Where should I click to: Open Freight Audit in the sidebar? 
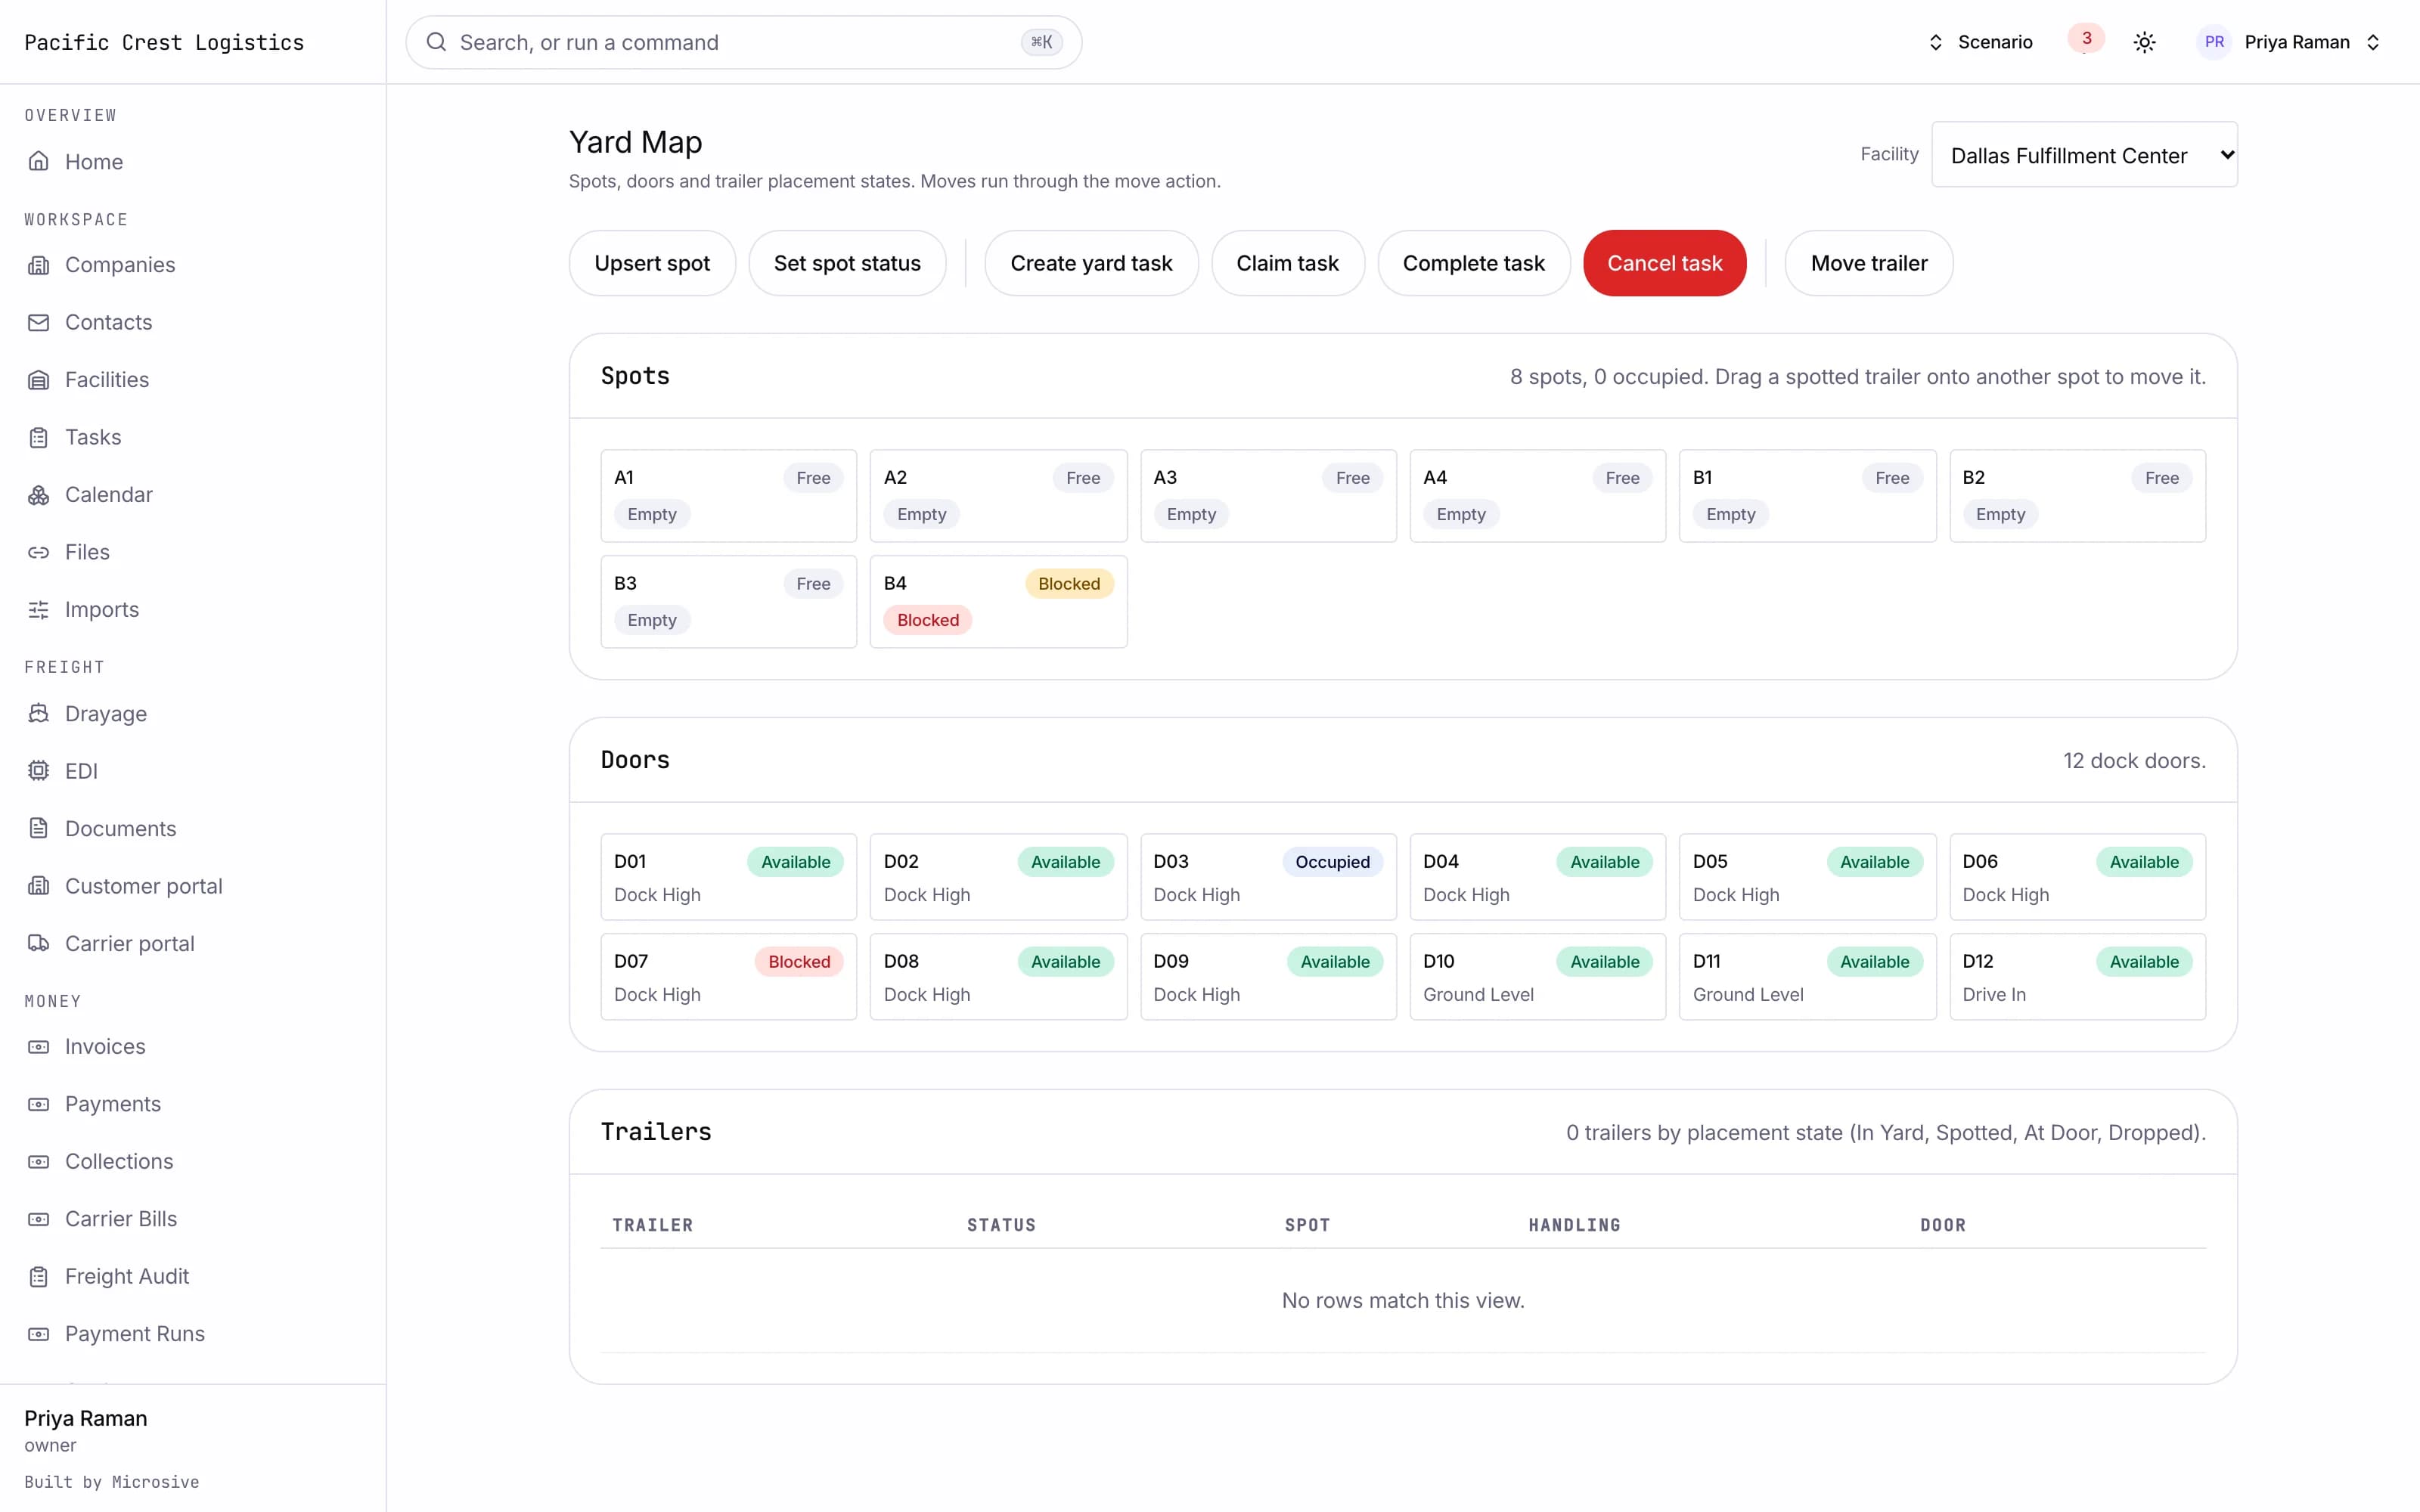click(126, 1276)
